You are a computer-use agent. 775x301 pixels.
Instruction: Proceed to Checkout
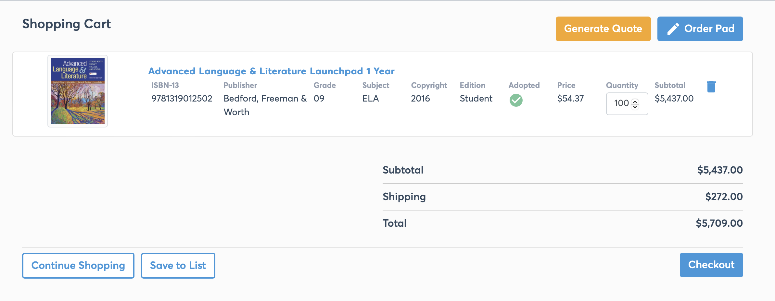pos(711,265)
